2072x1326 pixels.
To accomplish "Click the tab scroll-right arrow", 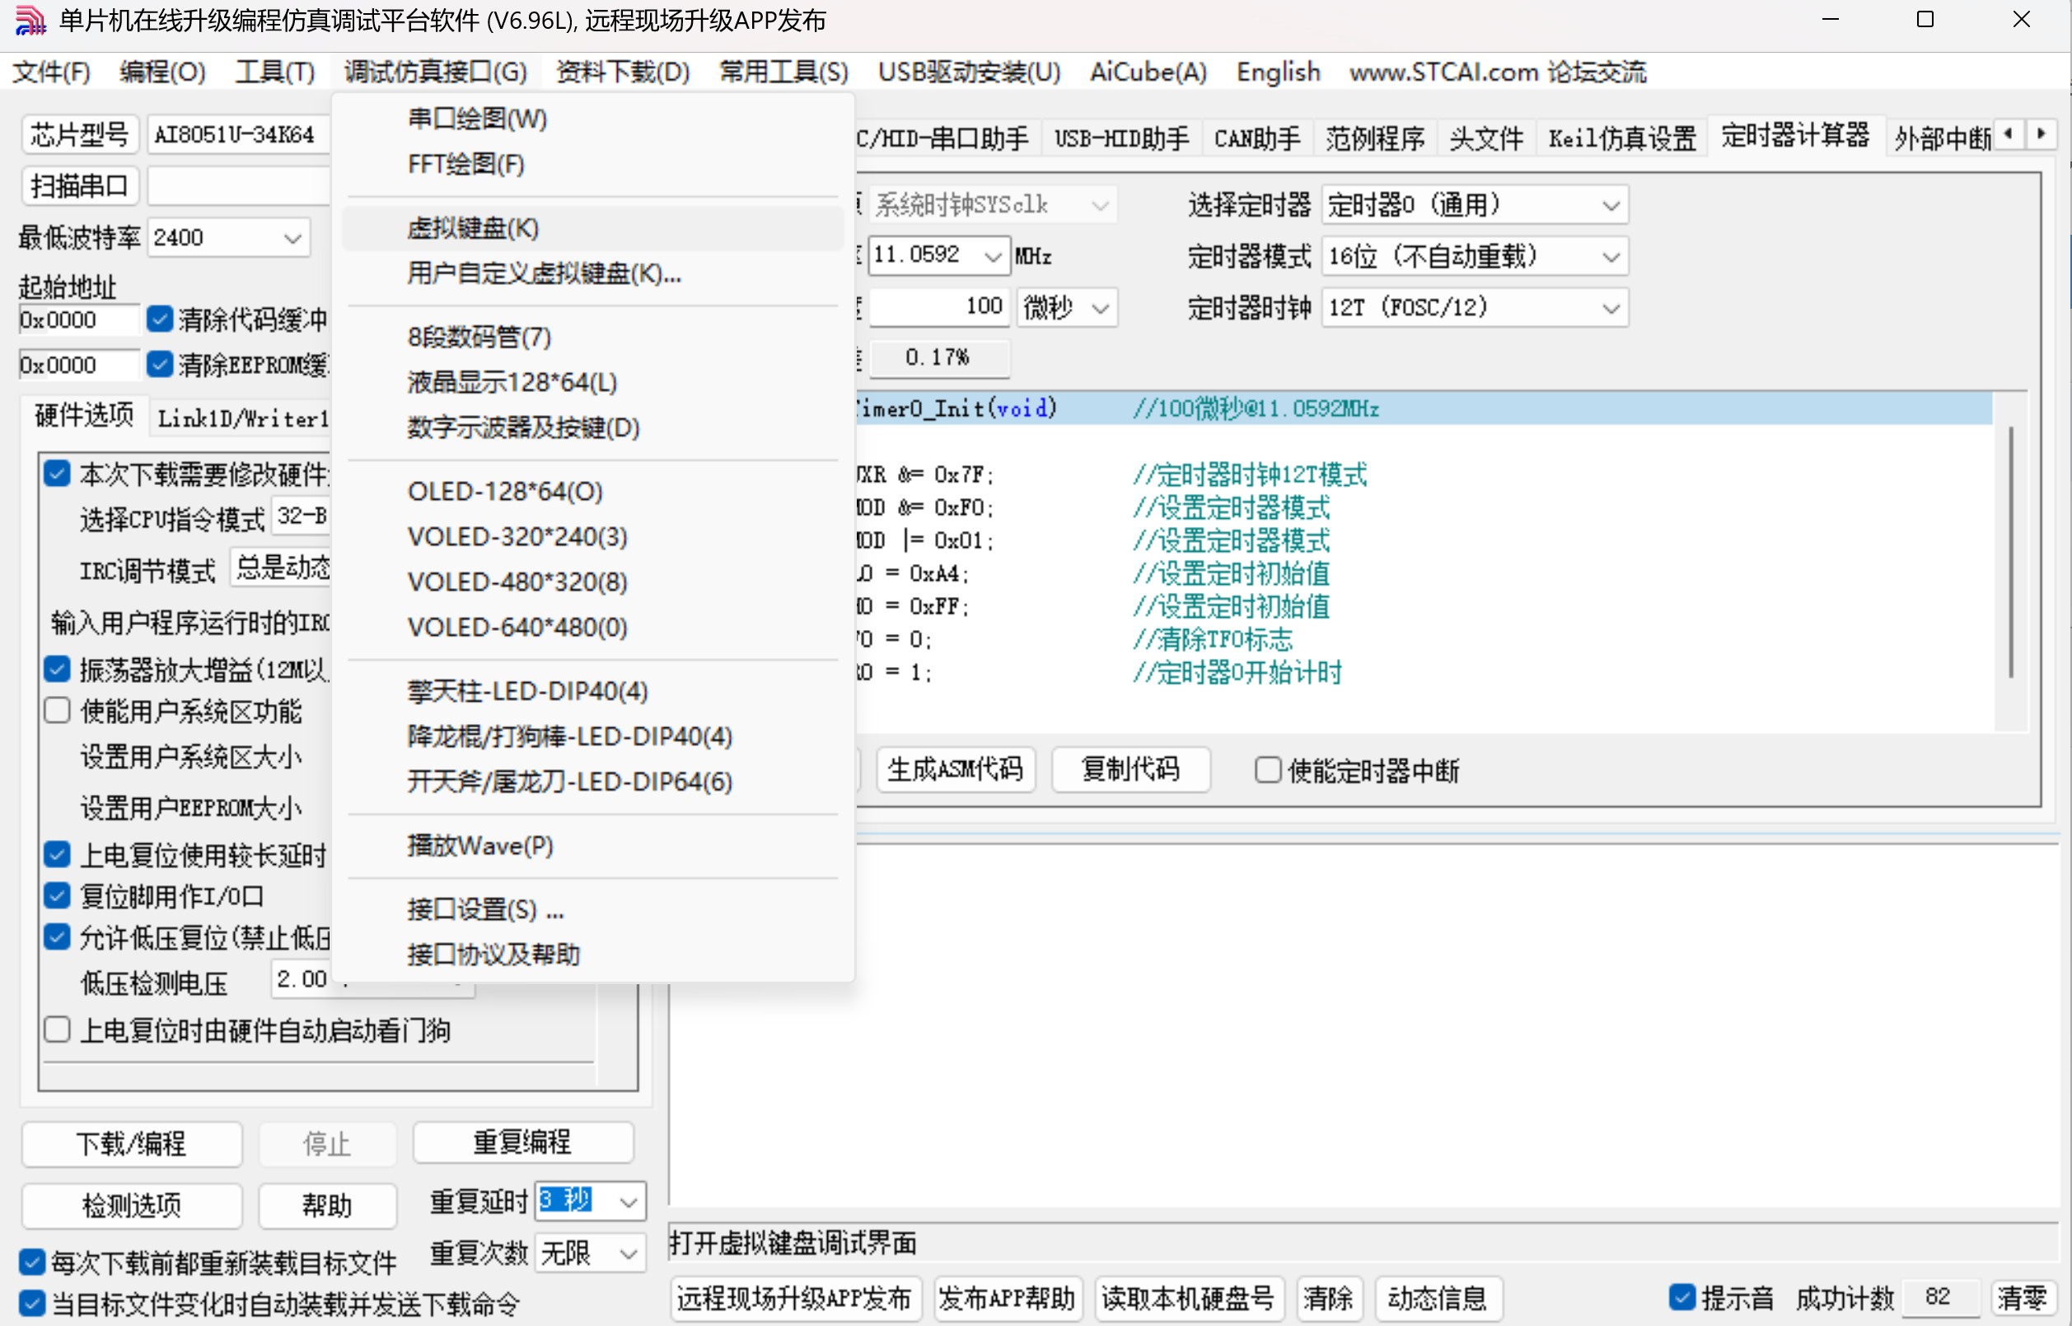I will [2042, 134].
